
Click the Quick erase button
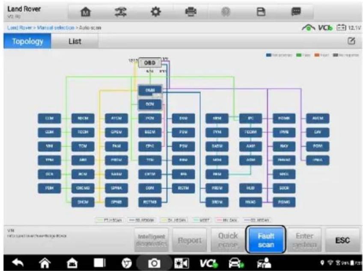228,240
